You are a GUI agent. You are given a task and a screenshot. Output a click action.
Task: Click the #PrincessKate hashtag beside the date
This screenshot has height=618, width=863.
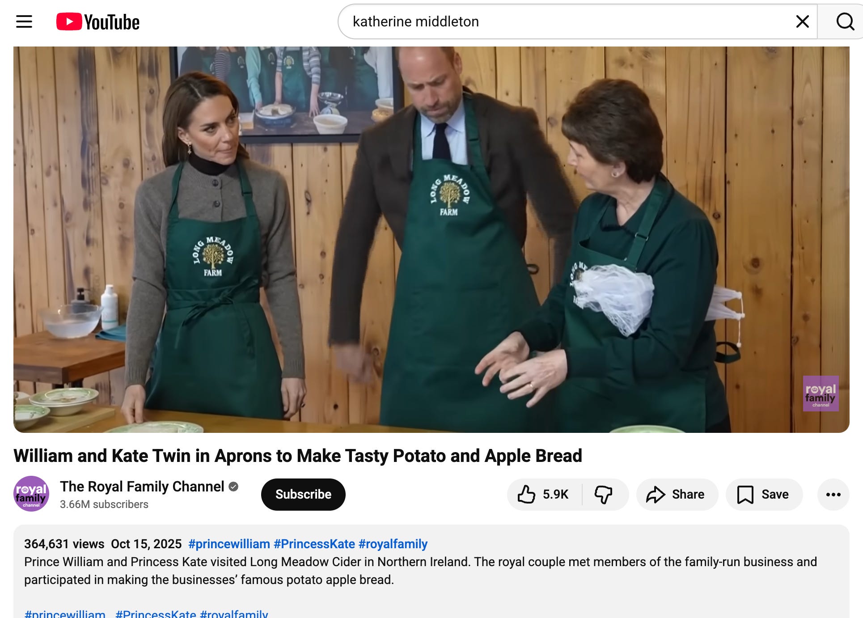click(x=314, y=544)
